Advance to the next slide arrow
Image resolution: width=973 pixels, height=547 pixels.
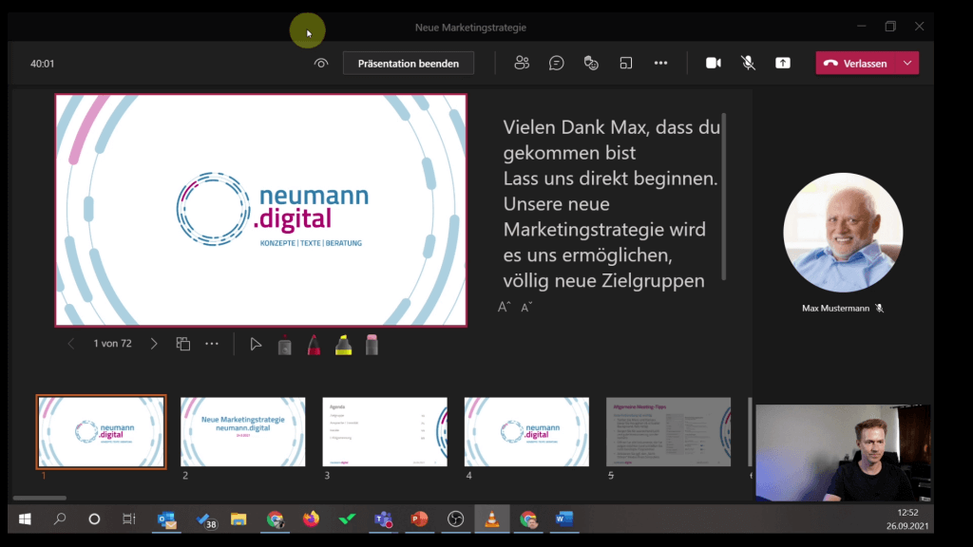tap(154, 344)
